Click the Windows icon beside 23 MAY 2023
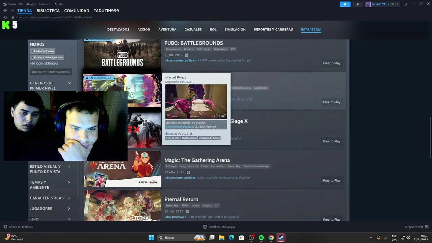This screenshot has width=432, height=243. click(x=188, y=172)
